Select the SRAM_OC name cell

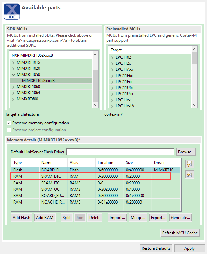click(x=53, y=189)
